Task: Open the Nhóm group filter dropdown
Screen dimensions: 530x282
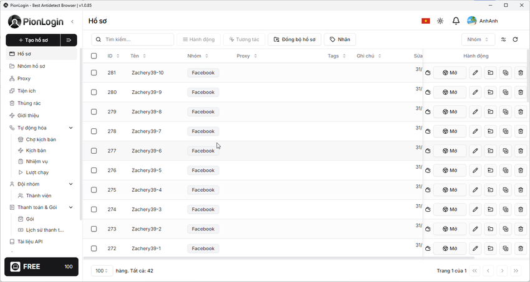Action: coord(478,40)
